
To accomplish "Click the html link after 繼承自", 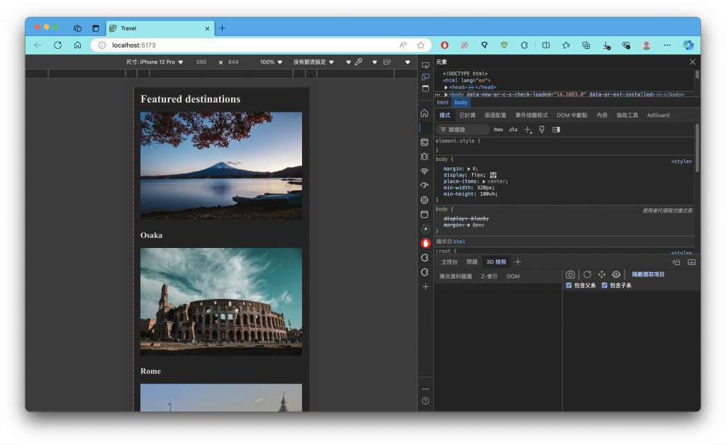I will tap(459, 242).
